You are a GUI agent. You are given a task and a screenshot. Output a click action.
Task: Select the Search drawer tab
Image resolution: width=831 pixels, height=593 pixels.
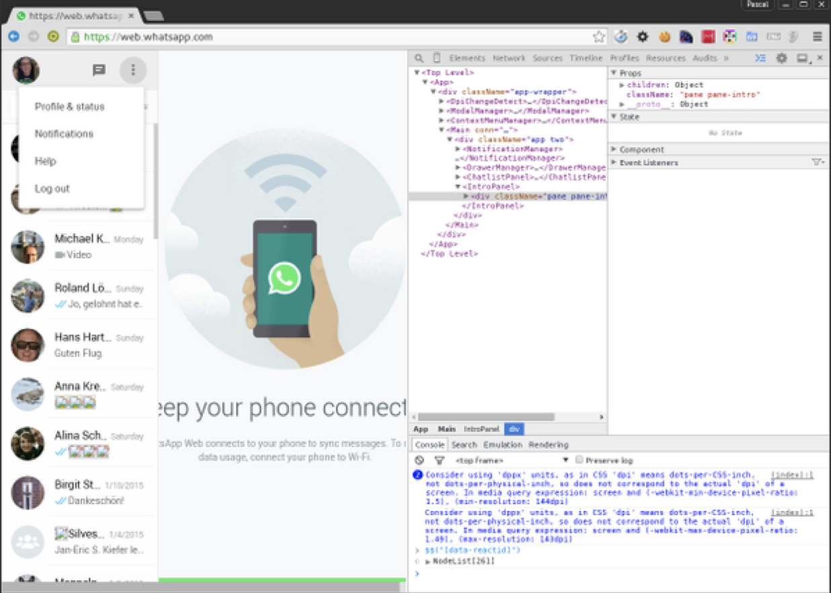(464, 445)
